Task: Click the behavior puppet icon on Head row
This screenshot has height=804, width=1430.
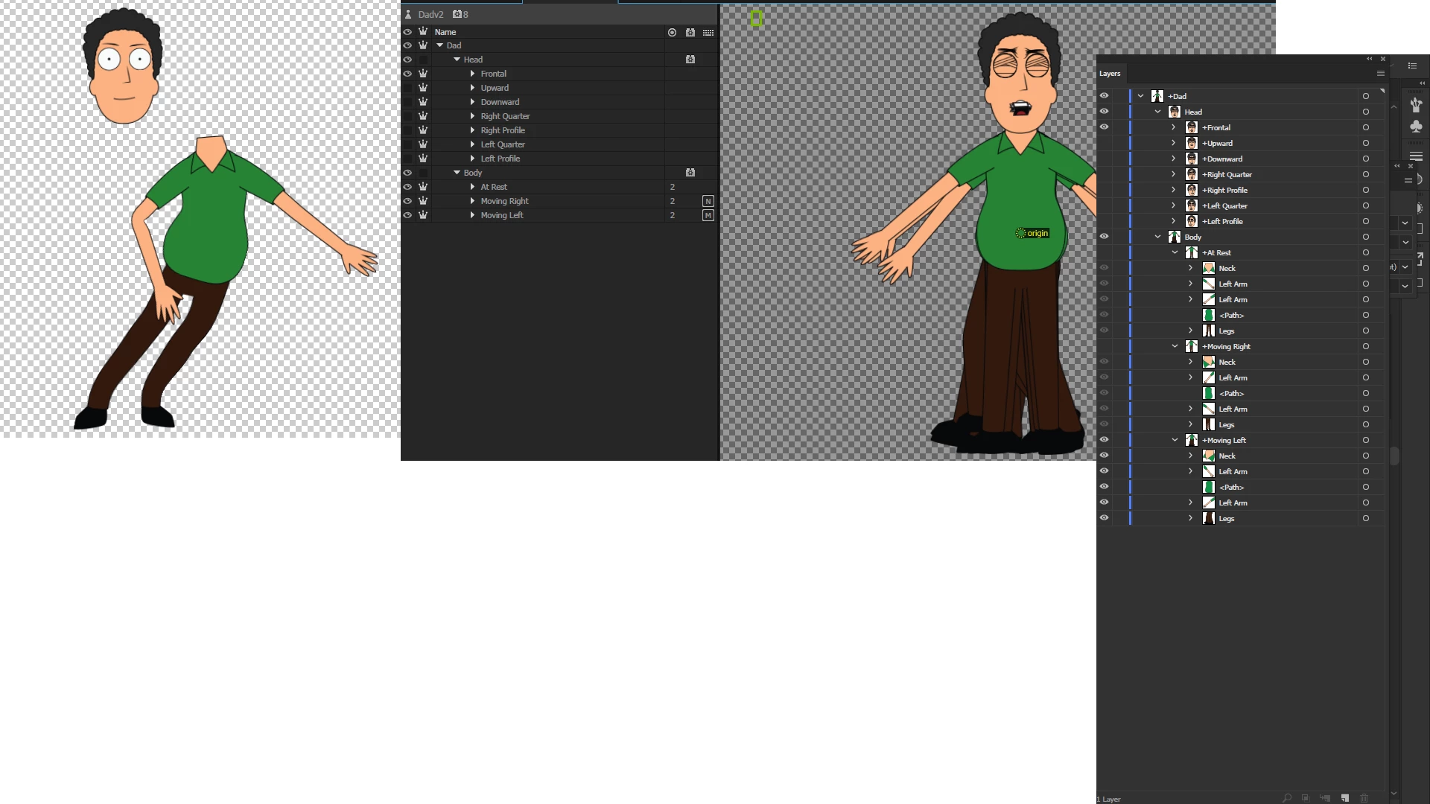Action: [690, 60]
